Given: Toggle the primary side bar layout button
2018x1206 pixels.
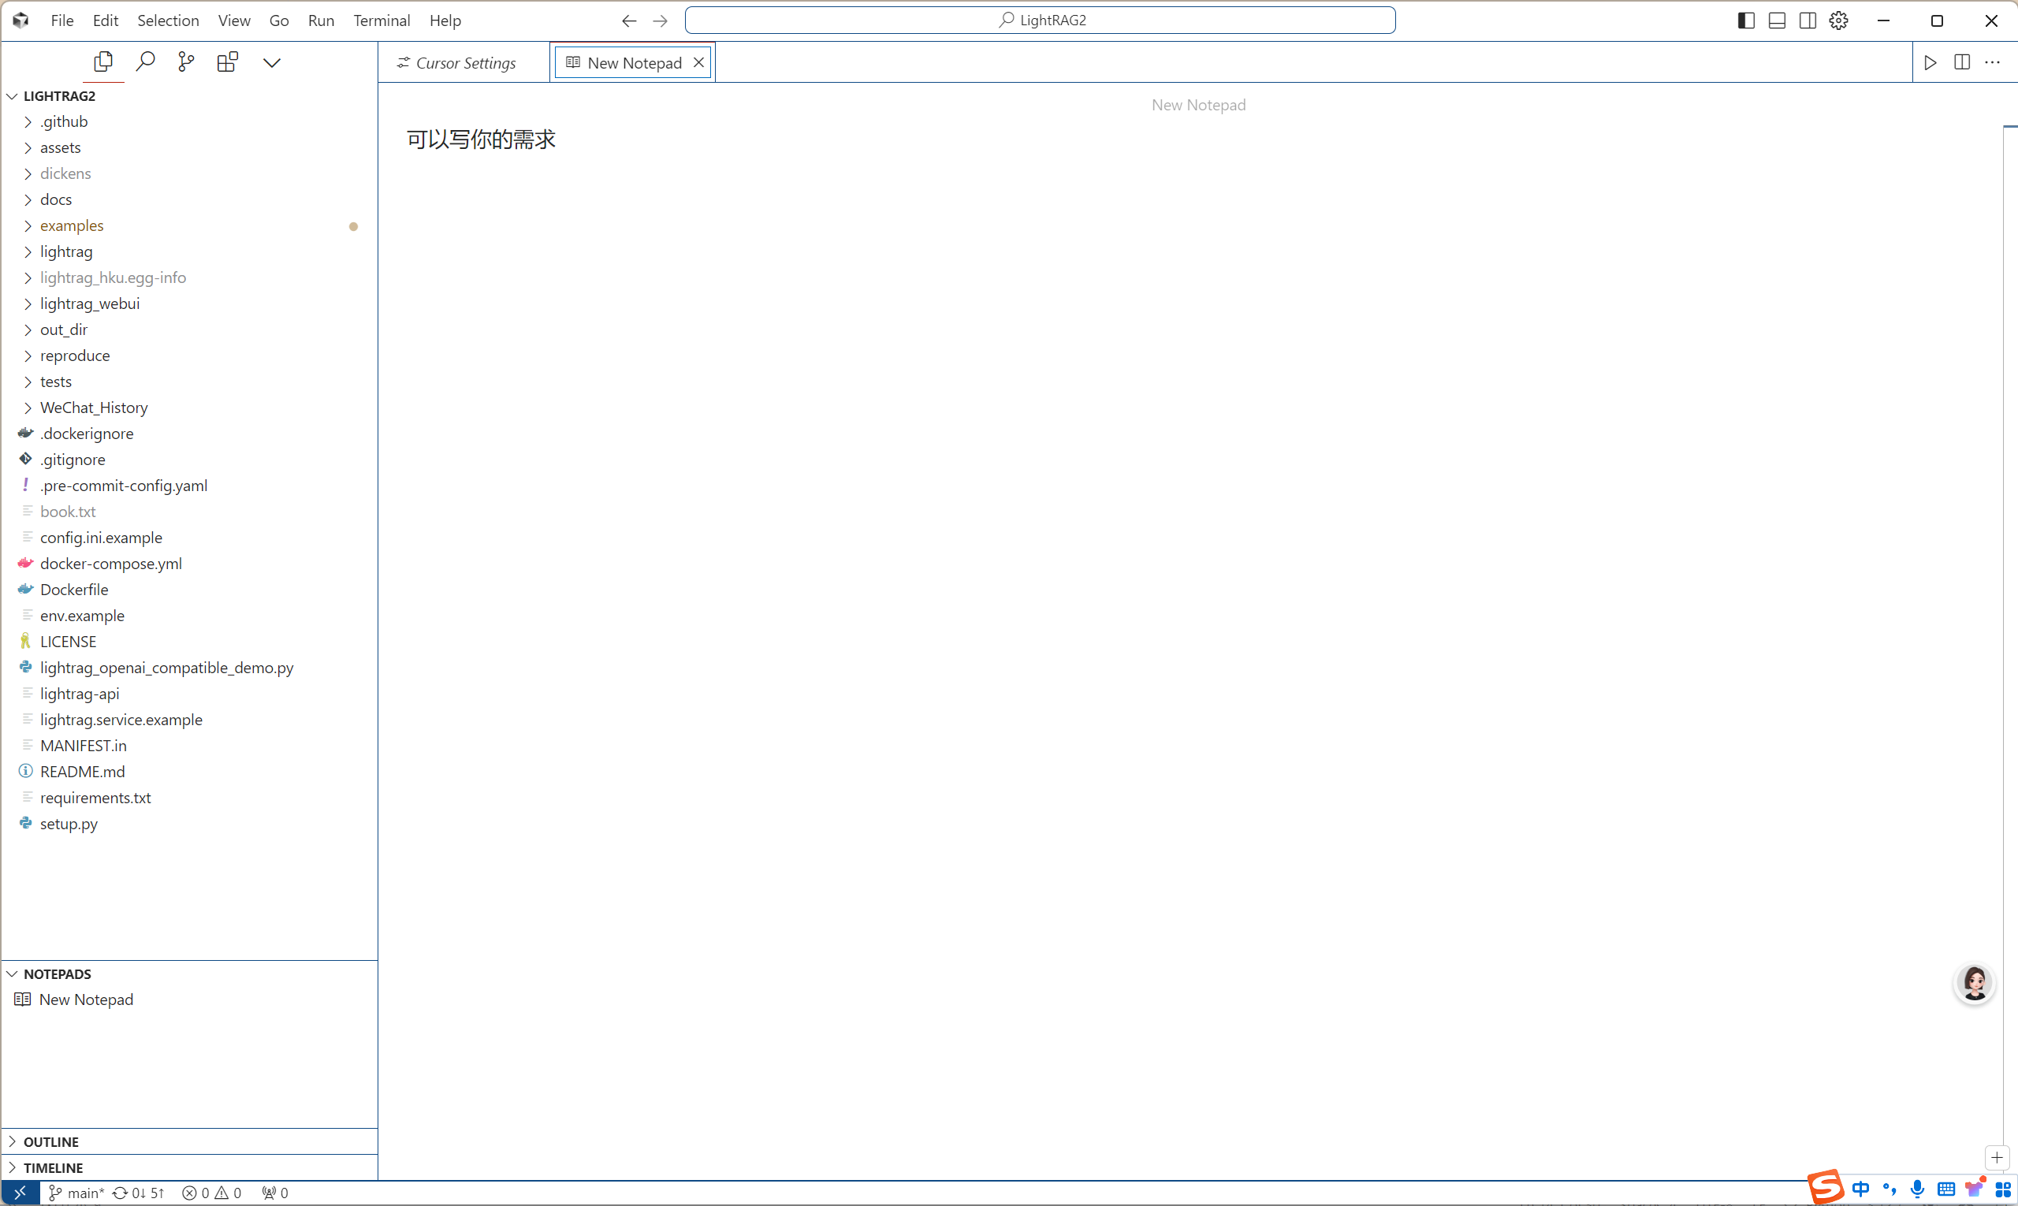Looking at the screenshot, I should pyautogui.click(x=1746, y=20).
